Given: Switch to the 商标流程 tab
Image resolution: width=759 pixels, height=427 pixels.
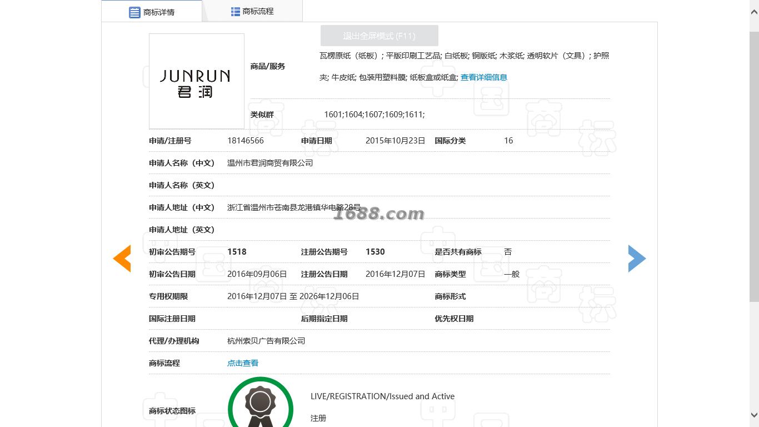Looking at the screenshot, I should coord(252,11).
